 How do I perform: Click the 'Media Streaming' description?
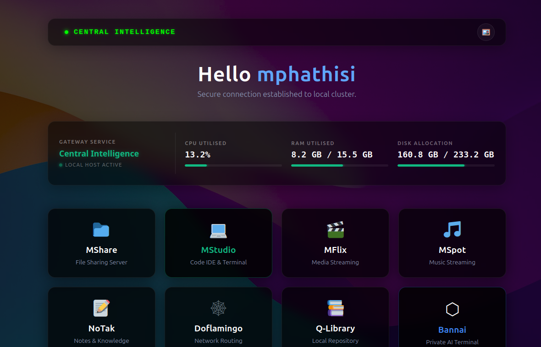click(x=335, y=263)
